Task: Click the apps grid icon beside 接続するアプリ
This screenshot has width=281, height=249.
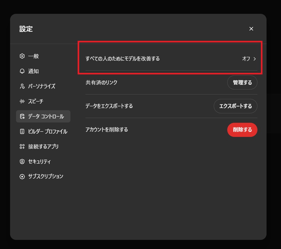Action: pyautogui.click(x=22, y=146)
